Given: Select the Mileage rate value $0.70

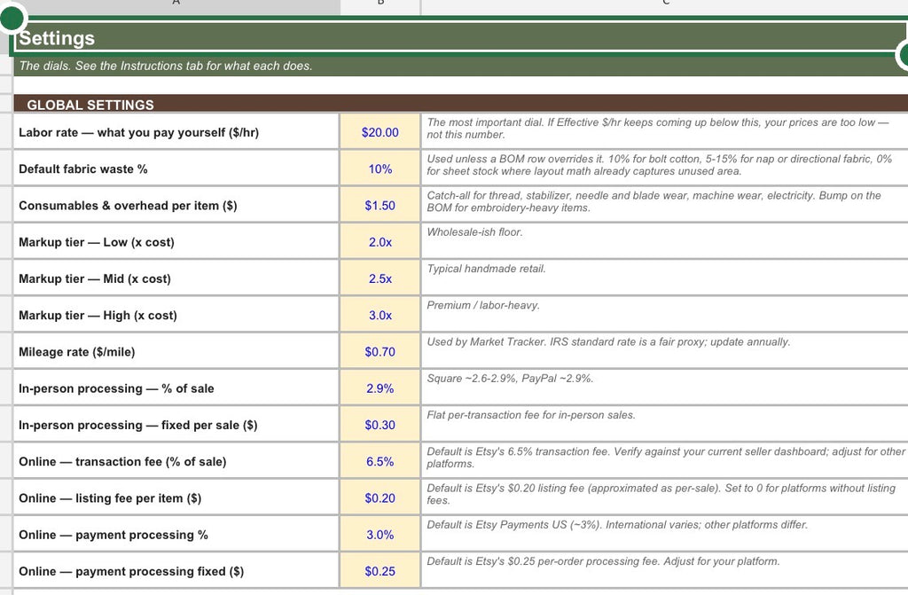Looking at the screenshot, I should [380, 351].
